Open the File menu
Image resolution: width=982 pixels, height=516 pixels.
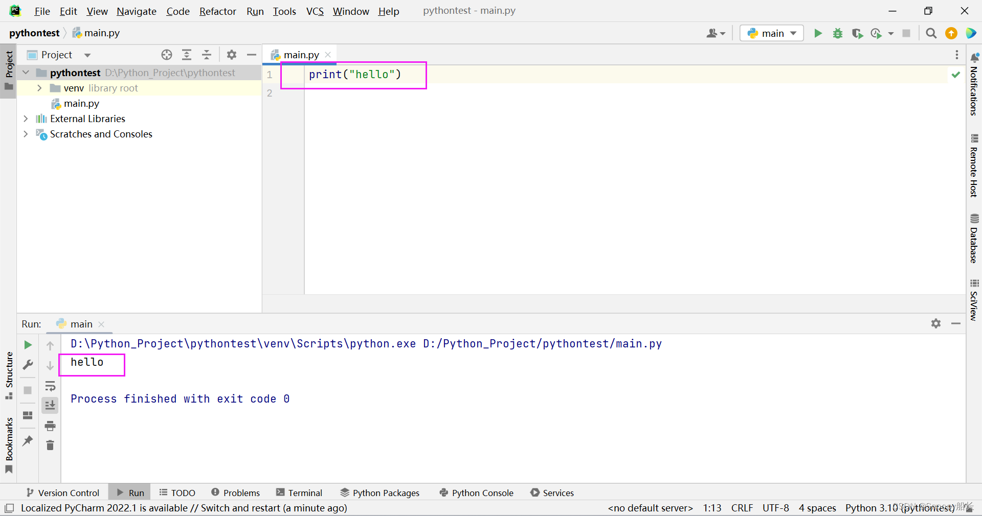point(42,11)
